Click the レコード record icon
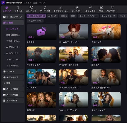 [4, 71]
